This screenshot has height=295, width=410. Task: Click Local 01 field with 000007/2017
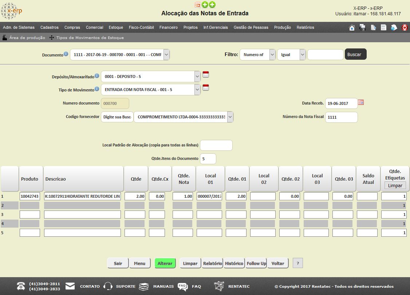point(209,196)
